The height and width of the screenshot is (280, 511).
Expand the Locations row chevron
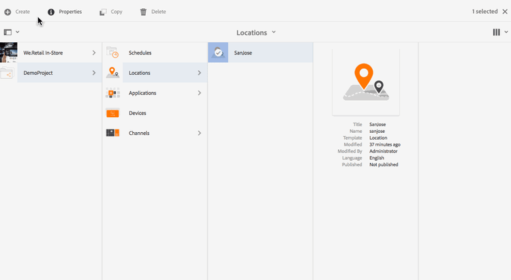coord(200,73)
